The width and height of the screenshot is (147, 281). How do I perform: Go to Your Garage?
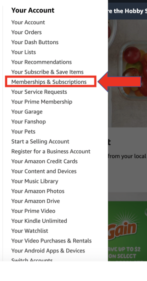[x=27, y=112]
